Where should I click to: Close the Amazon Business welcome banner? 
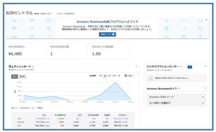(x=206, y=20)
